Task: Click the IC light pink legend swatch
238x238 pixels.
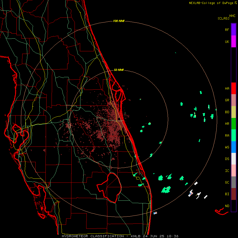Action: coord(234,171)
